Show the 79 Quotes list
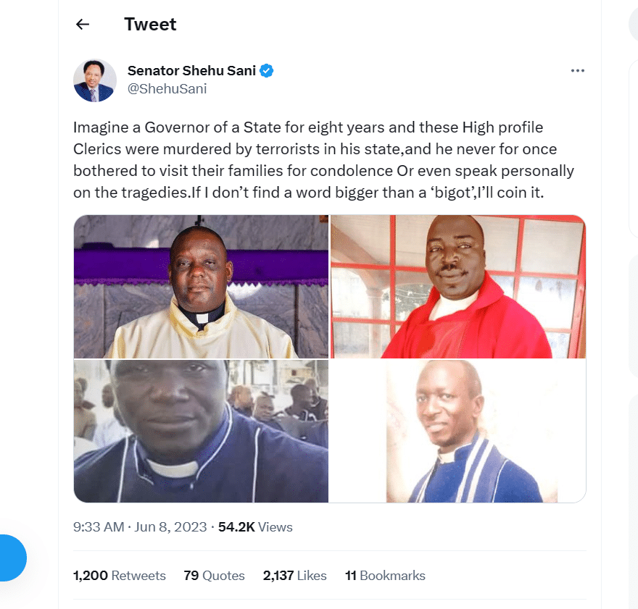 (214, 576)
